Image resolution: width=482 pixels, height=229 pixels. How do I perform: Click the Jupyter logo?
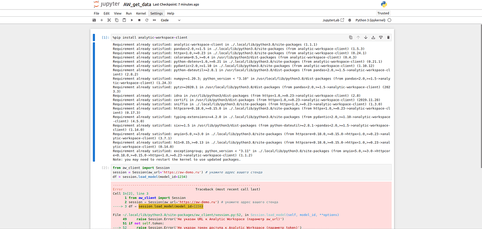(106, 4)
